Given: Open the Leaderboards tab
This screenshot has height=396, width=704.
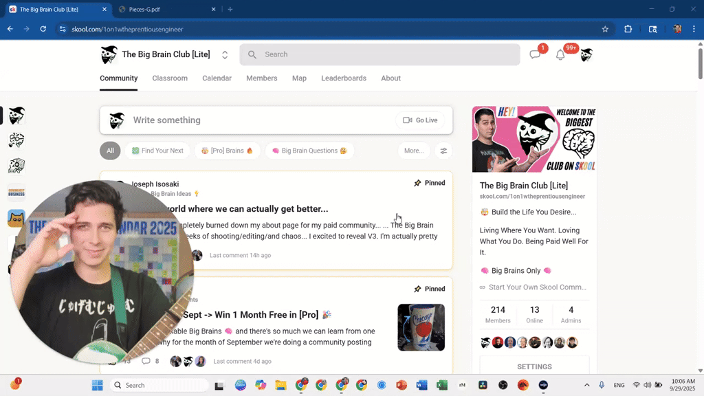Looking at the screenshot, I should click(x=344, y=78).
